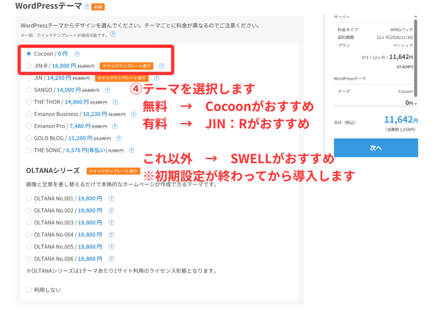Click help icon beside Cocoon / 0円
Screen dimensions: 441x311
coord(77,54)
